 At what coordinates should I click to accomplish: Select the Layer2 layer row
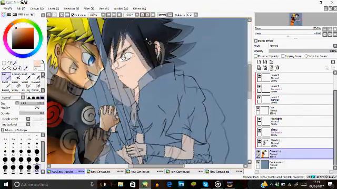click(294, 89)
